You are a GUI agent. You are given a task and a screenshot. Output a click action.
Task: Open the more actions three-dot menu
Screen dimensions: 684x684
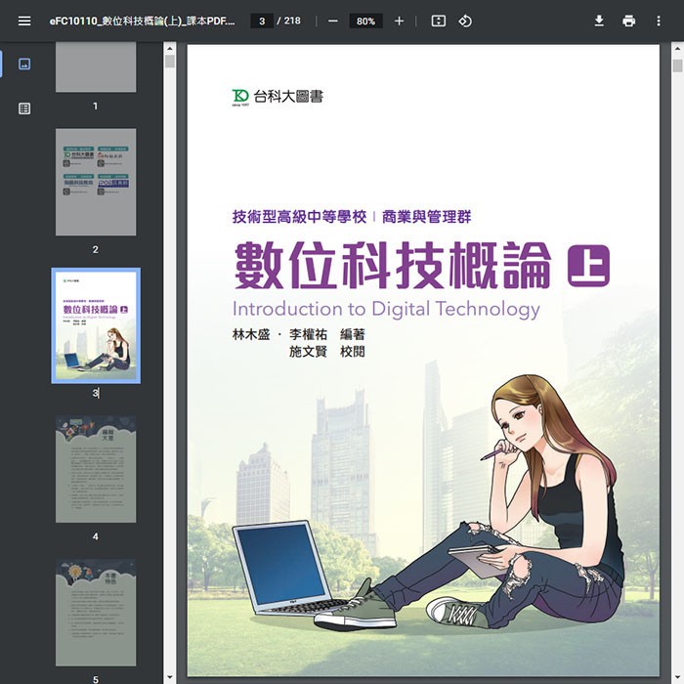[x=659, y=21]
